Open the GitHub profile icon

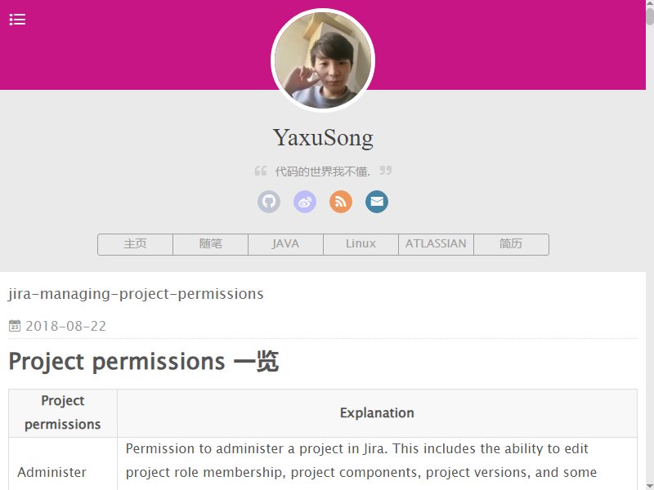[269, 202]
